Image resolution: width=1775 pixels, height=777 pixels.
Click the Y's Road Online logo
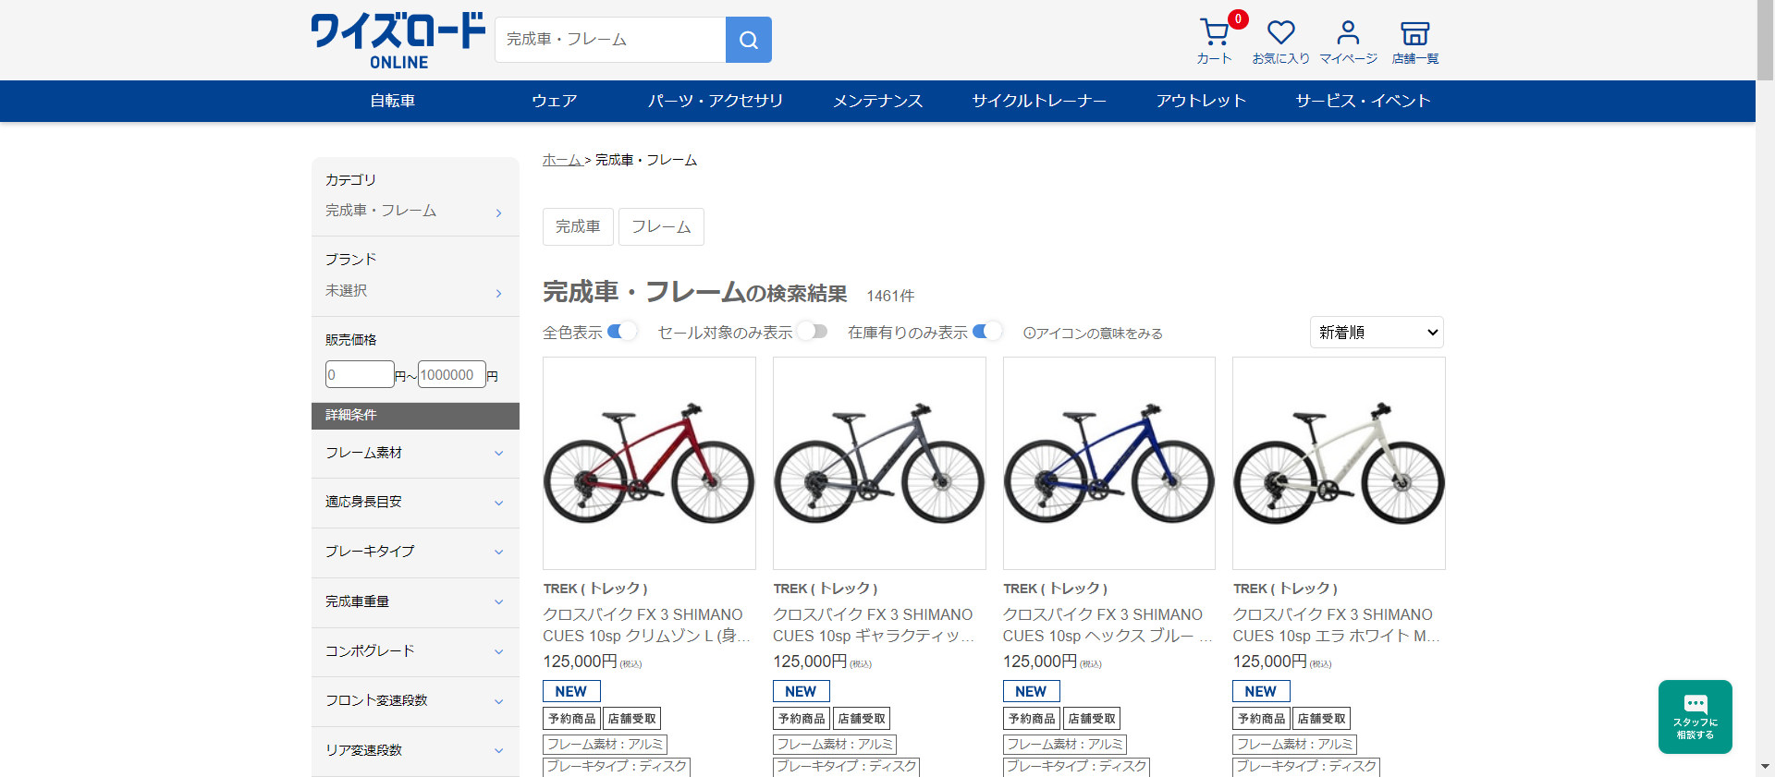[x=398, y=41]
